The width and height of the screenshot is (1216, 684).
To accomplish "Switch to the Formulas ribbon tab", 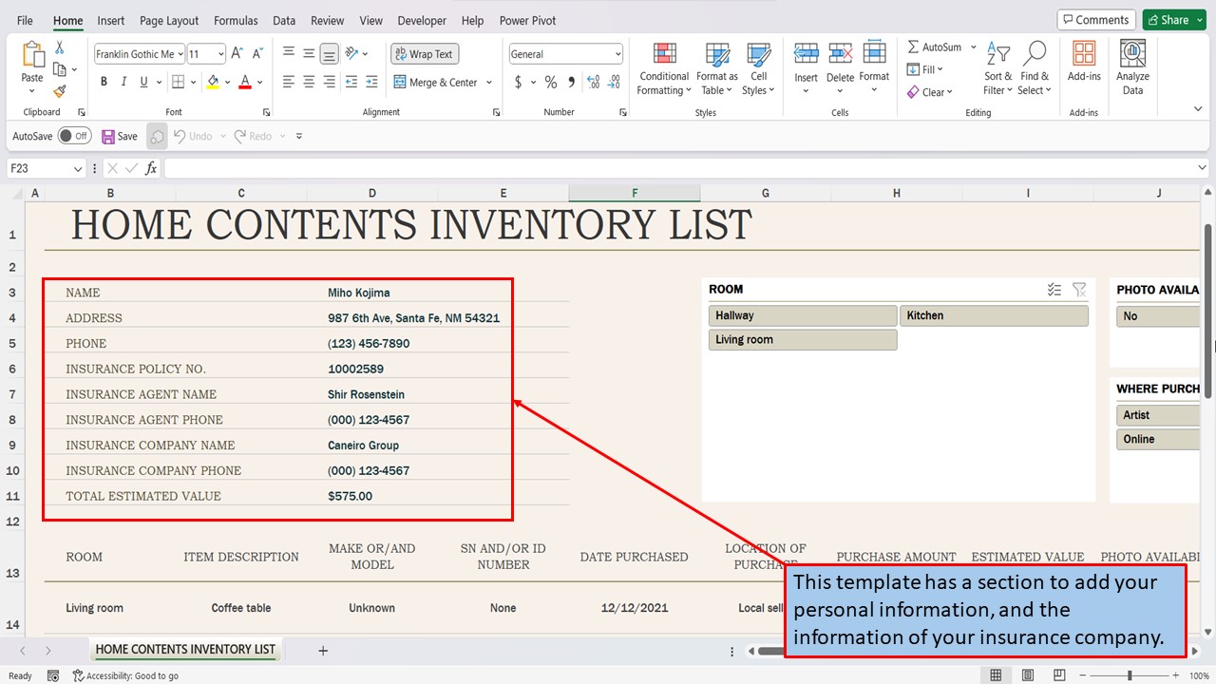I will pos(236,20).
